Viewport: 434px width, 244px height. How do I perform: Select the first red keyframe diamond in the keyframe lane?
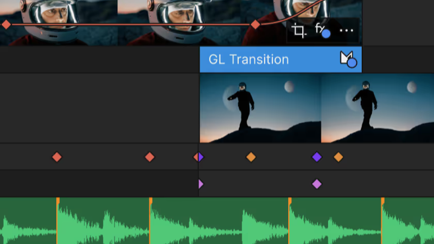pos(57,157)
